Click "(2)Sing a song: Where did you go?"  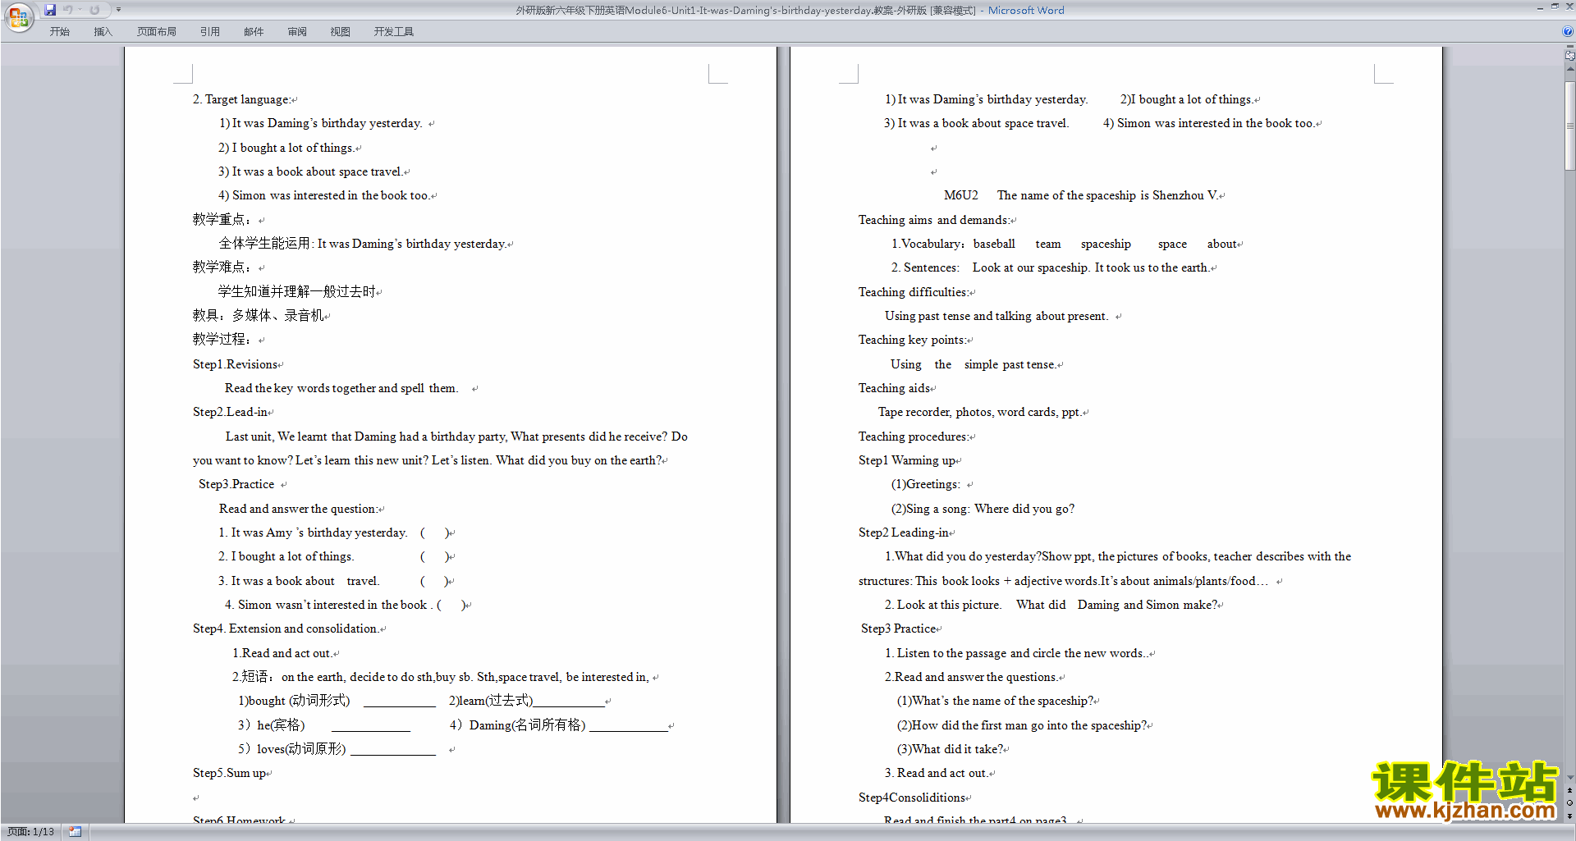[983, 509]
